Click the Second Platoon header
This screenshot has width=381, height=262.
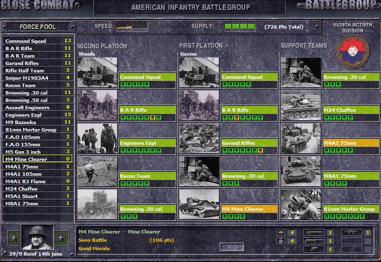[x=102, y=46]
